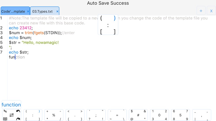Tap the number 5 key
Image resolution: width=216 pixels, height=121 pixels.
pyautogui.click(x=180, y=115)
